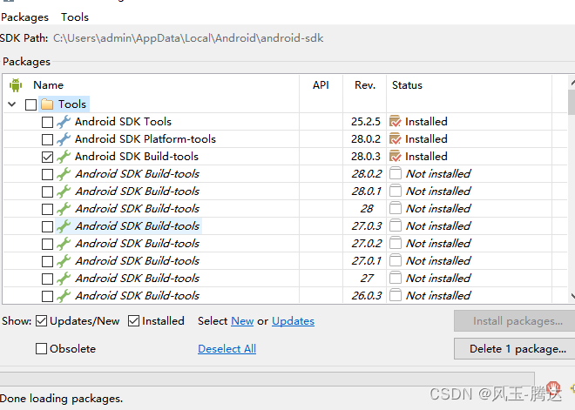Click wrench icon for Build-tools 27.0.1
The width and height of the screenshot is (575, 410).
64,261
